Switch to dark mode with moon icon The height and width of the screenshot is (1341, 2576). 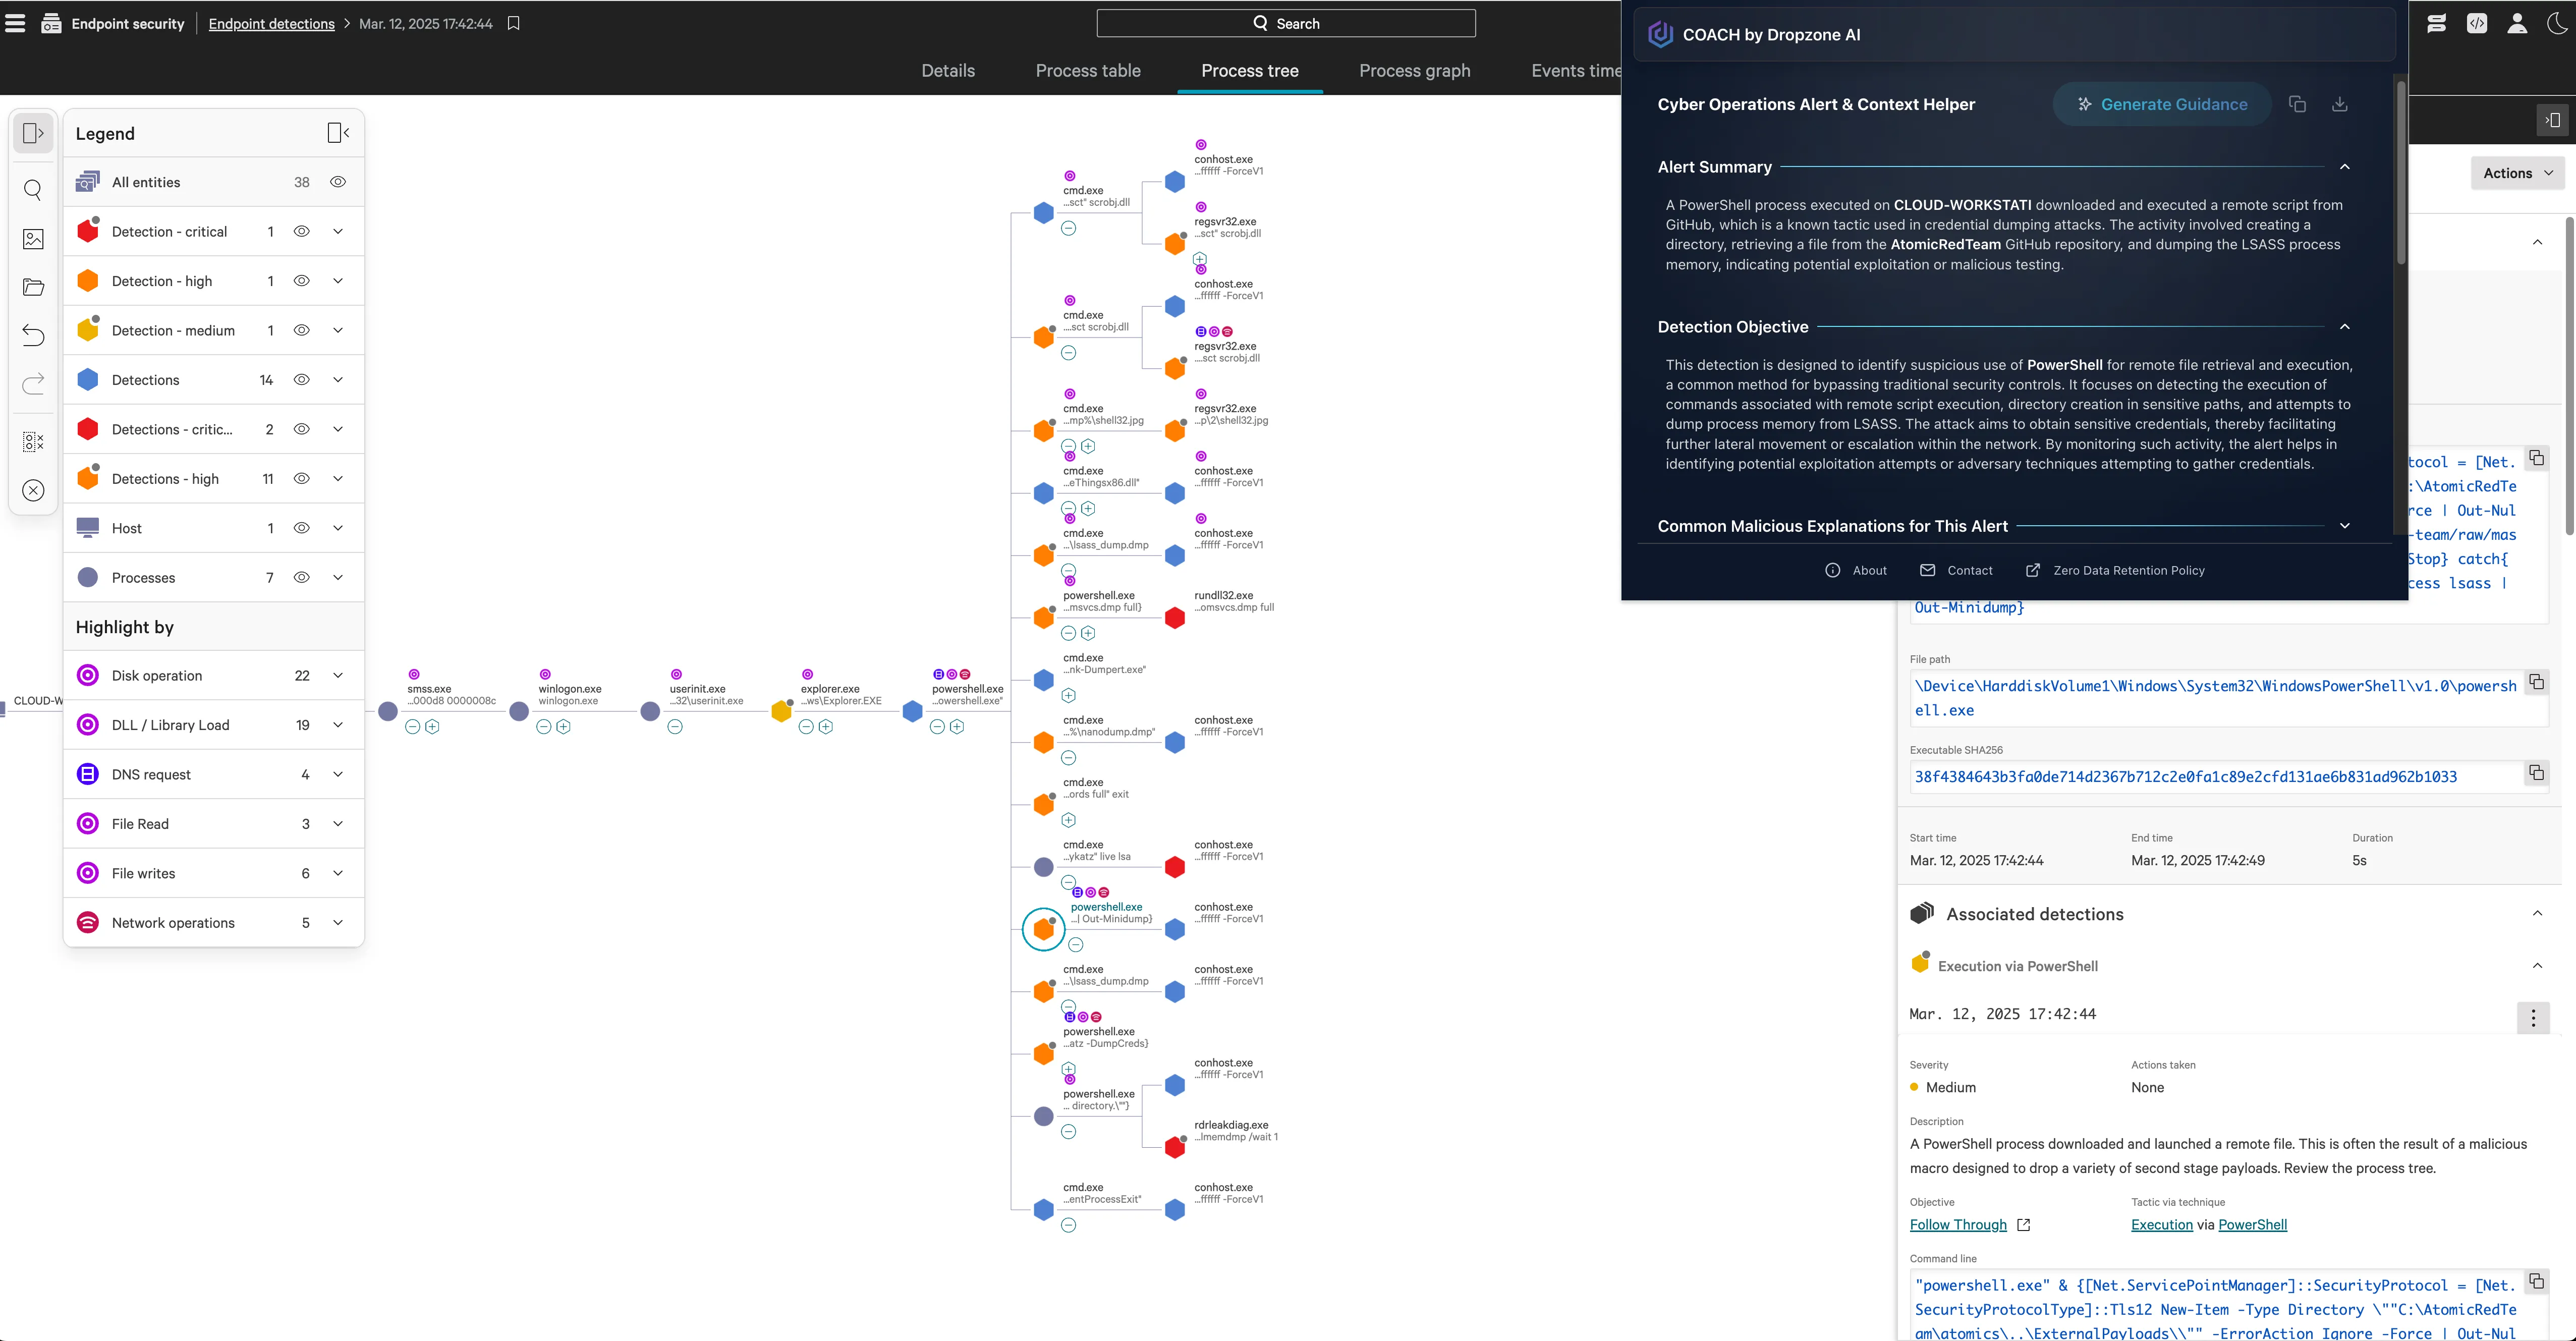click(x=2556, y=24)
